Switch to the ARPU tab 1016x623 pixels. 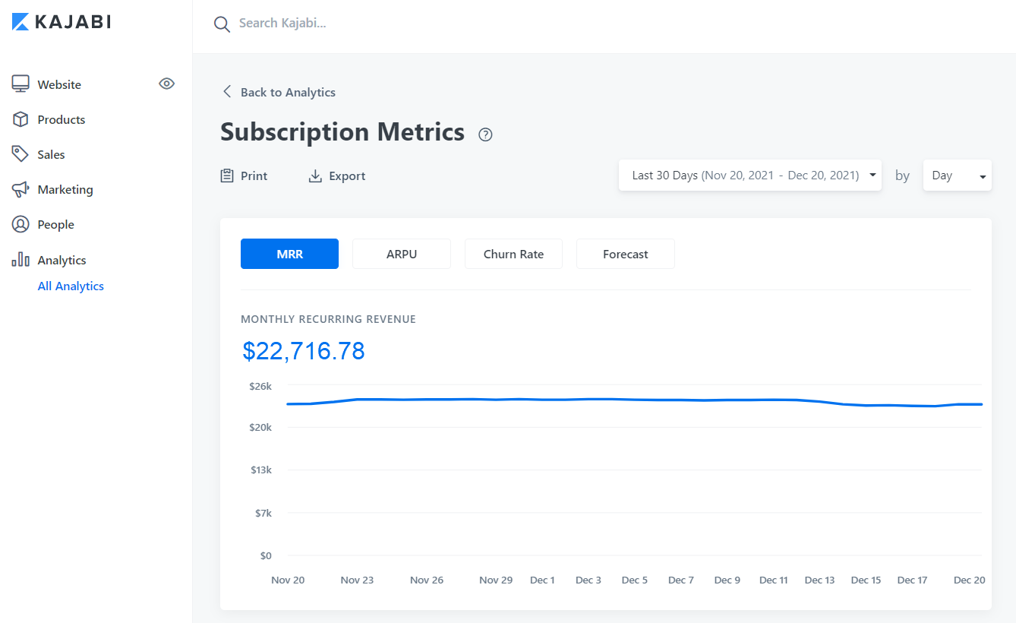pos(401,253)
